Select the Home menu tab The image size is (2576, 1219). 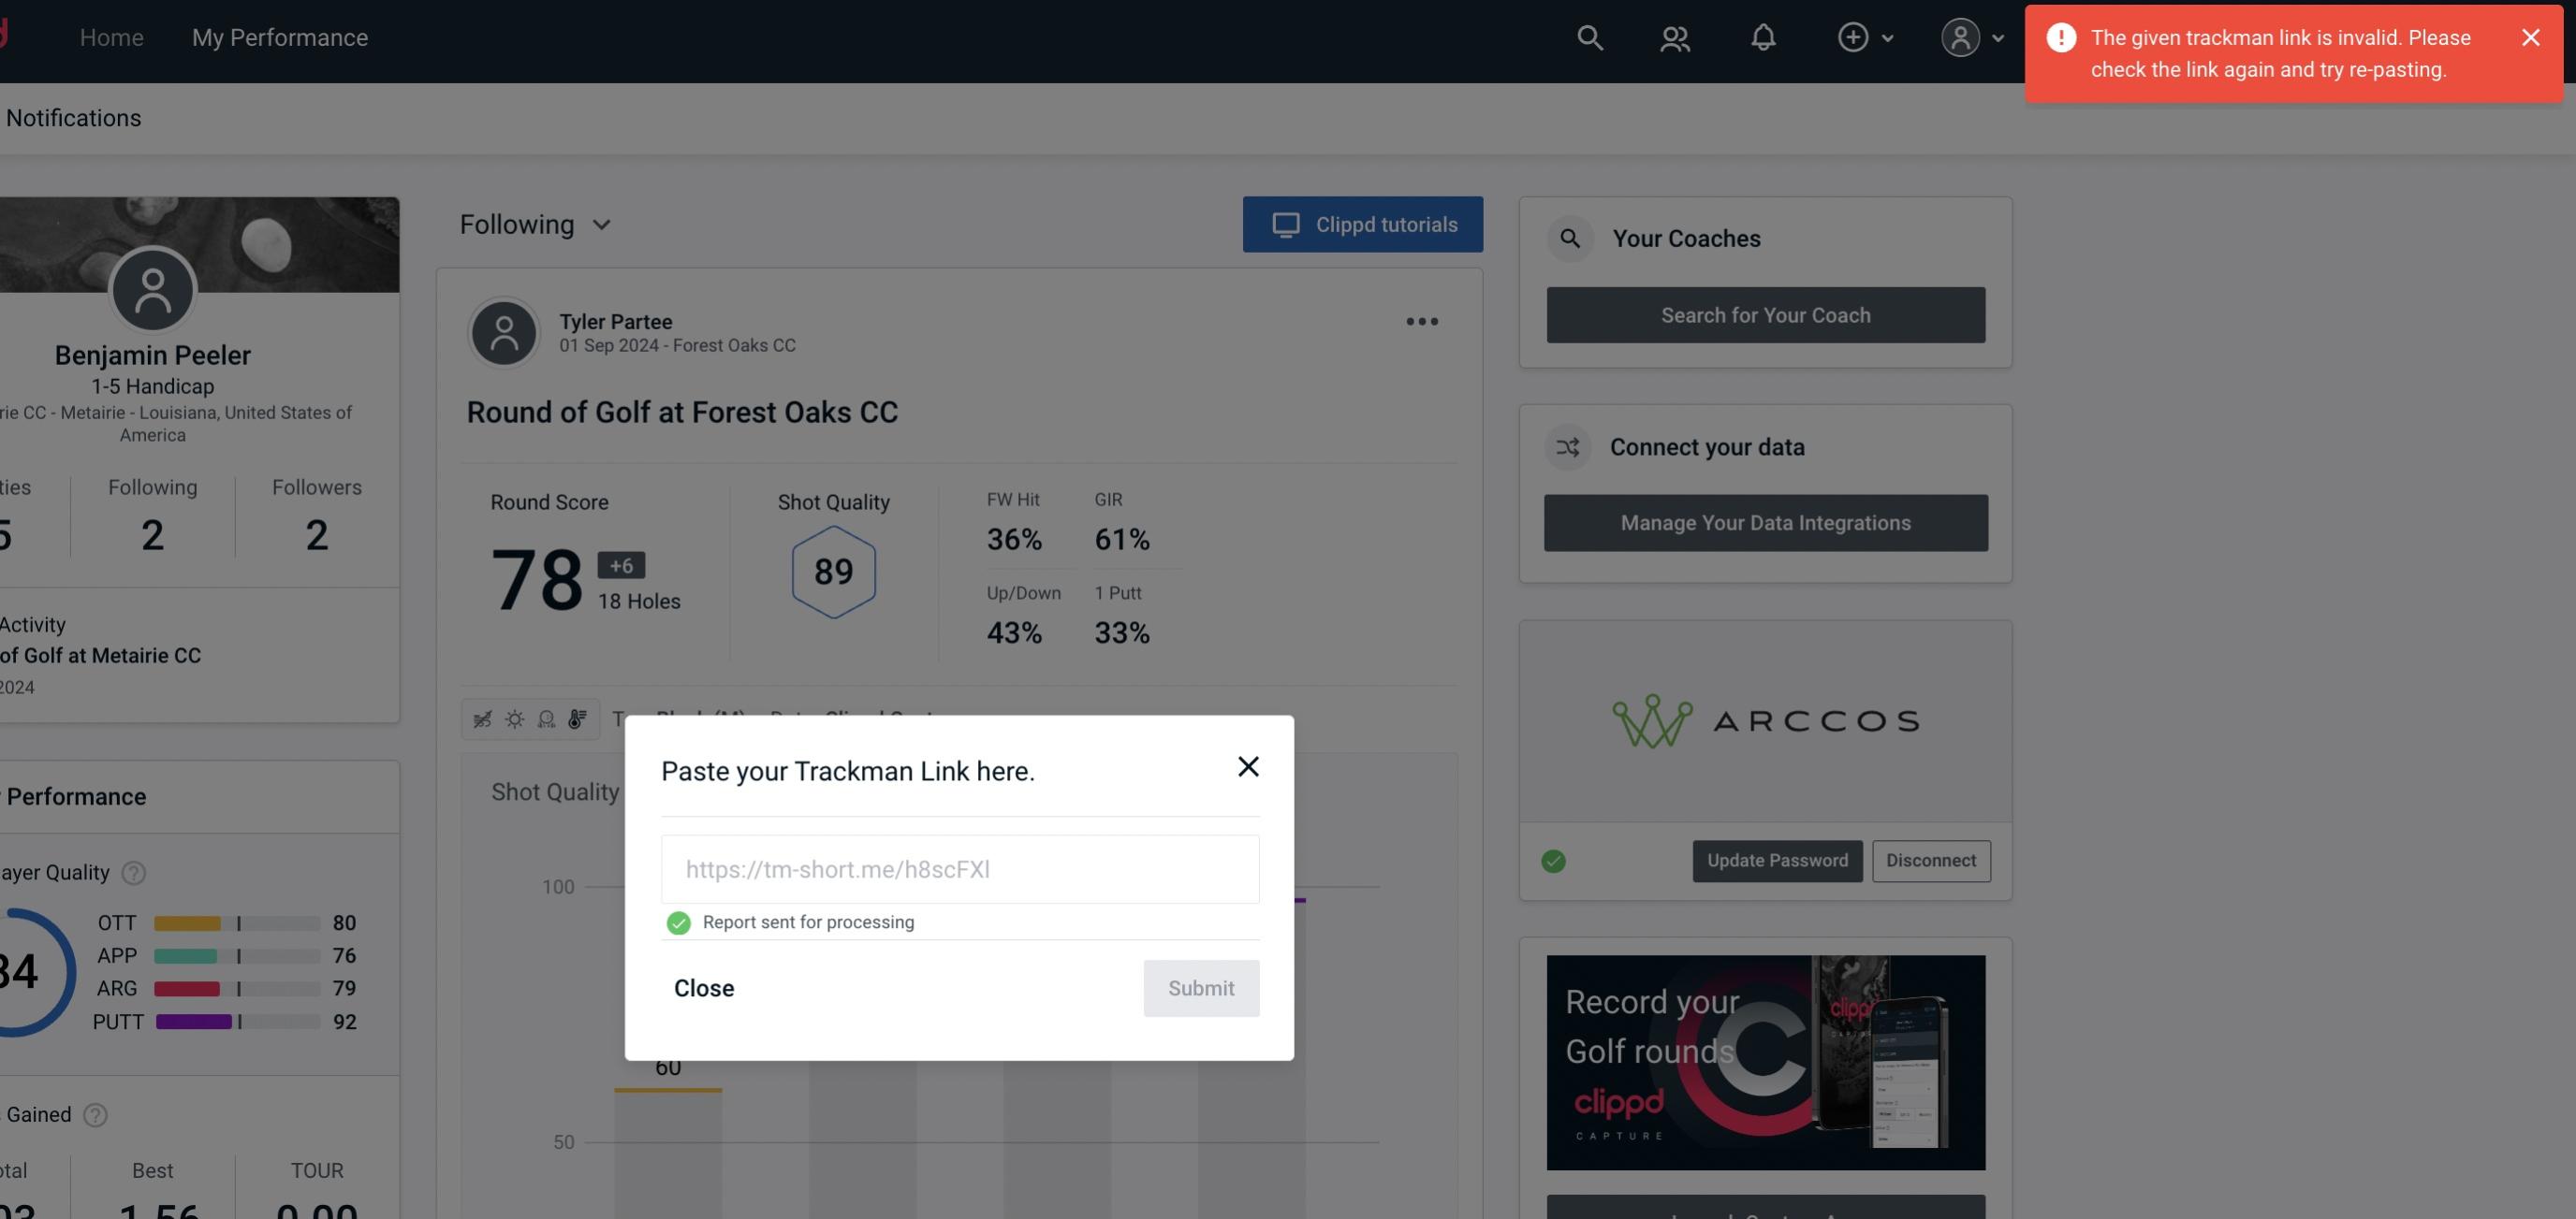[111, 35]
